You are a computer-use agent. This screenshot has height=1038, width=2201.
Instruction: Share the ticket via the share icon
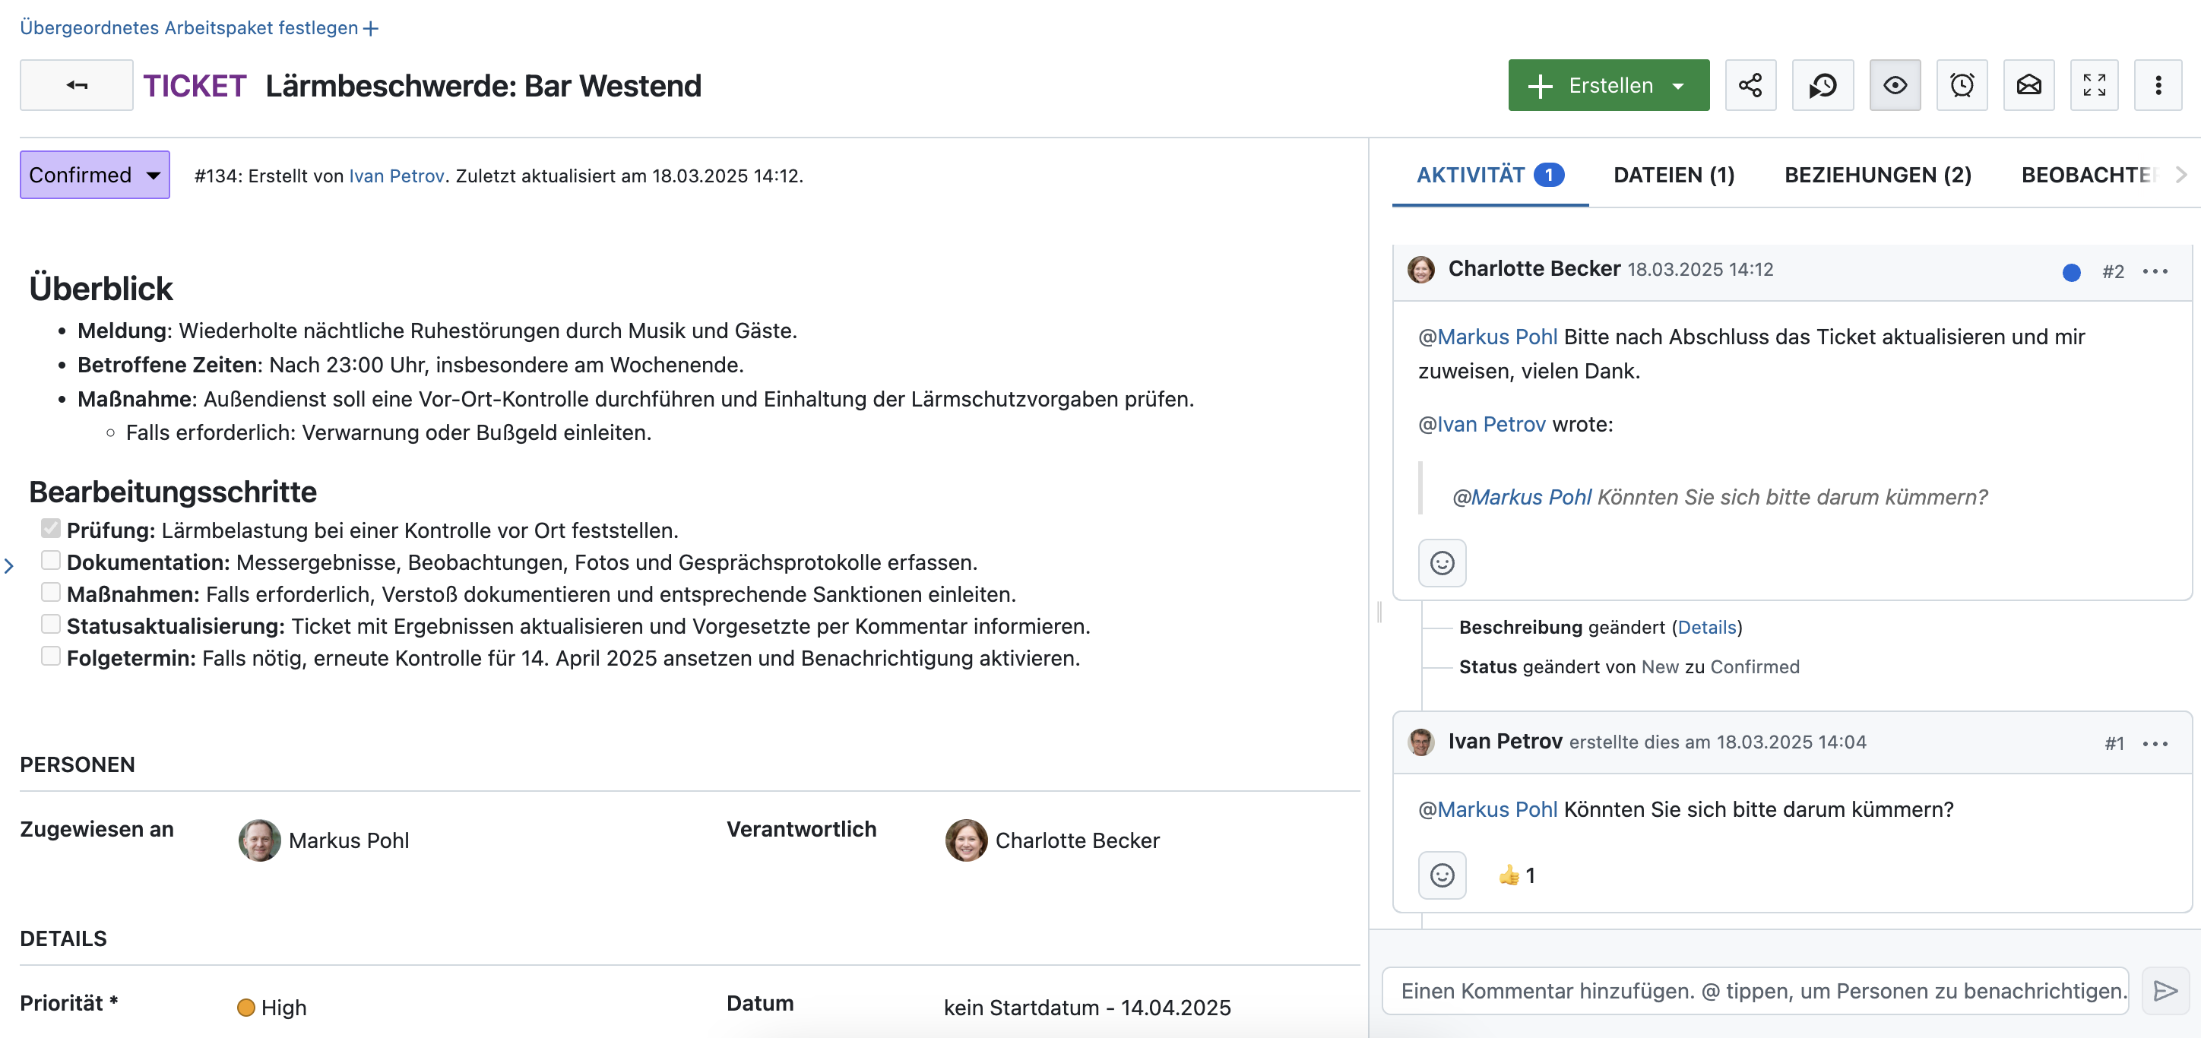click(x=1751, y=84)
